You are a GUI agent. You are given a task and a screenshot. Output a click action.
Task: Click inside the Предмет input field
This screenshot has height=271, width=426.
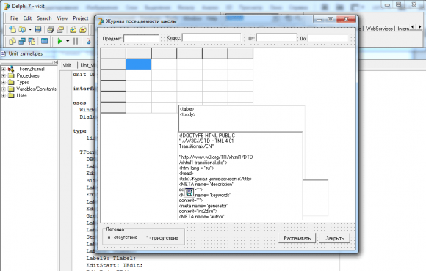click(141, 39)
